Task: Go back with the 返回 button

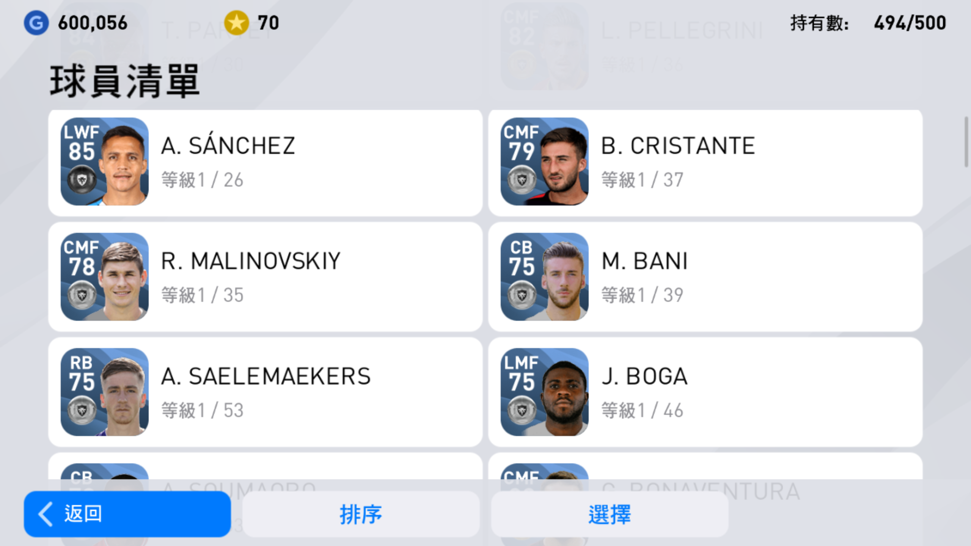Action: 127,514
